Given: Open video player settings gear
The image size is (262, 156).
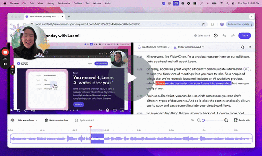Looking at the screenshot, I should tap(107, 110).
